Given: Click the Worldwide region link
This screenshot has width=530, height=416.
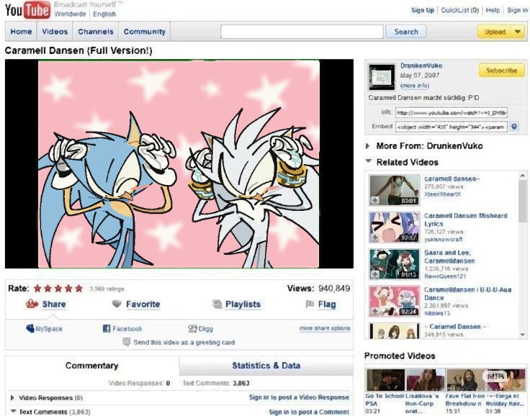Looking at the screenshot, I should [70, 14].
